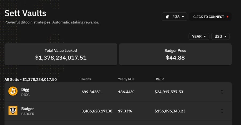Open the USD currency dropdown

[220, 37]
